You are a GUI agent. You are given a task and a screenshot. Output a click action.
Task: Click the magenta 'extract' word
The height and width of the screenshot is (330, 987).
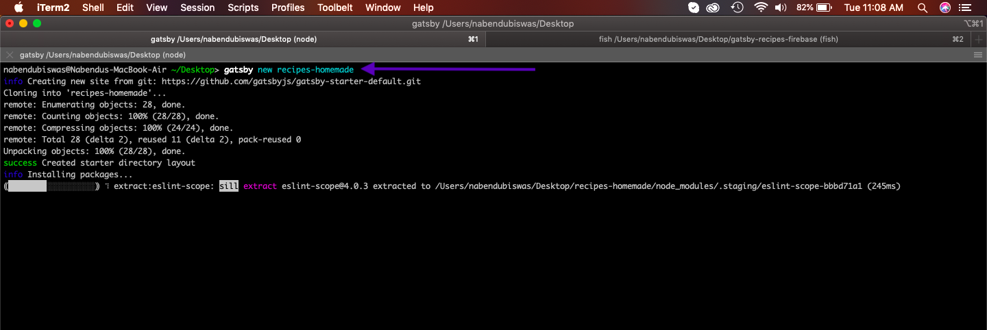pyautogui.click(x=260, y=186)
